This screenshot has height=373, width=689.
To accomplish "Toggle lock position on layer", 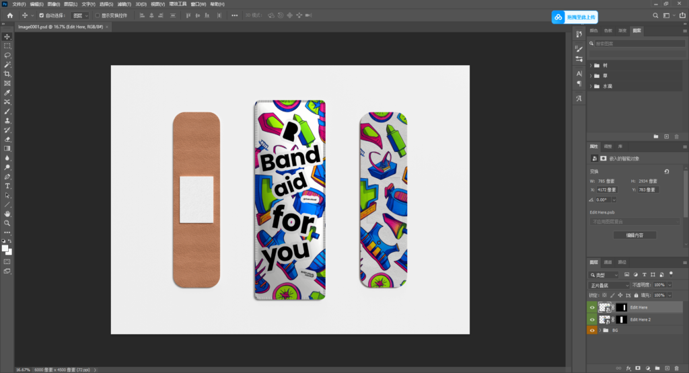I will 620,295.
